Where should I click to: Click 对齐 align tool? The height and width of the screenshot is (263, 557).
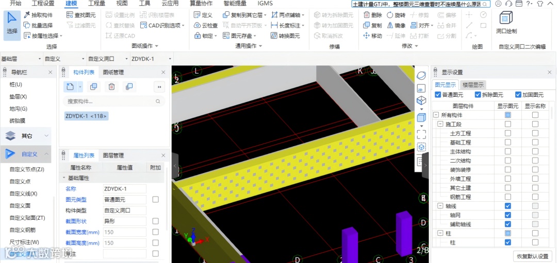click(x=422, y=25)
